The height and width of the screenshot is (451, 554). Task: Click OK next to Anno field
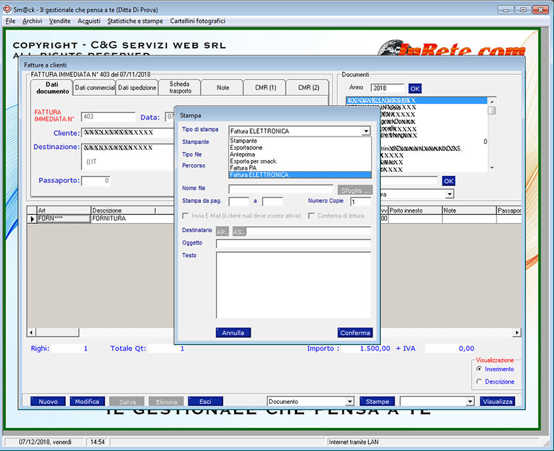click(415, 89)
